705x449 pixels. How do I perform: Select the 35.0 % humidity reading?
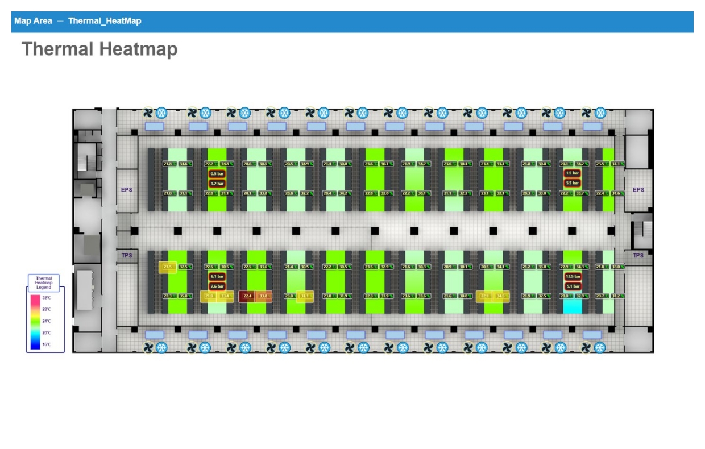[184, 296]
